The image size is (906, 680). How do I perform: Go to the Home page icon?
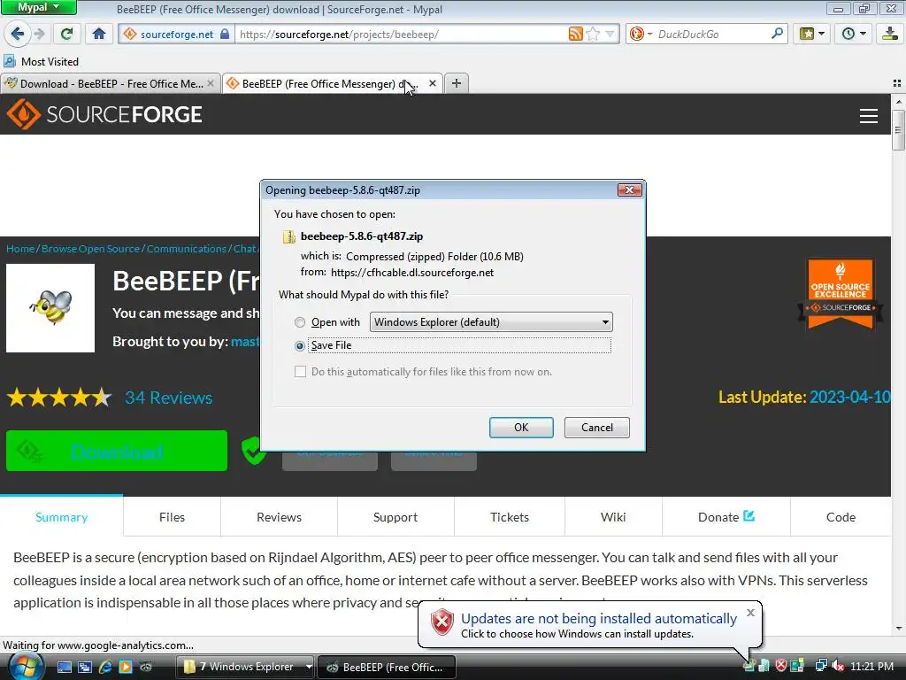(x=99, y=35)
